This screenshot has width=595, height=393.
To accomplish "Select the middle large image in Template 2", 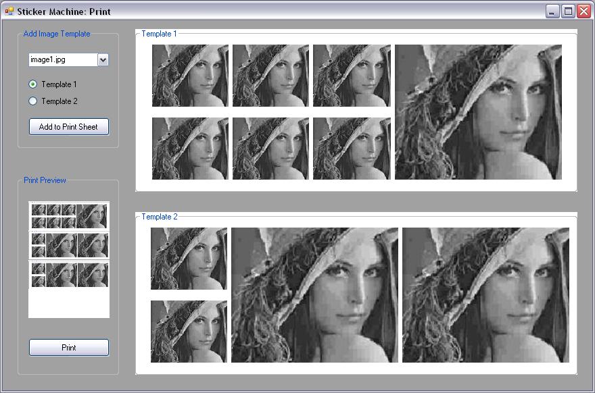I will pos(314,295).
